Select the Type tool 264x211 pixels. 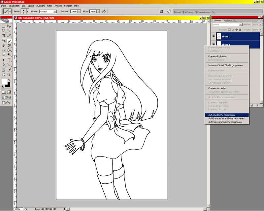point(9,60)
